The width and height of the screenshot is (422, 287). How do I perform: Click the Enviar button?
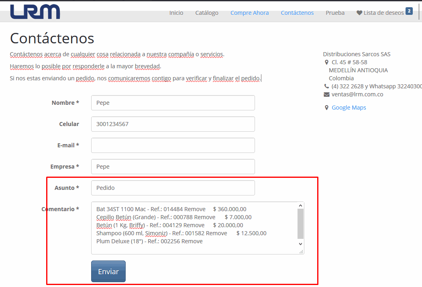(x=108, y=271)
